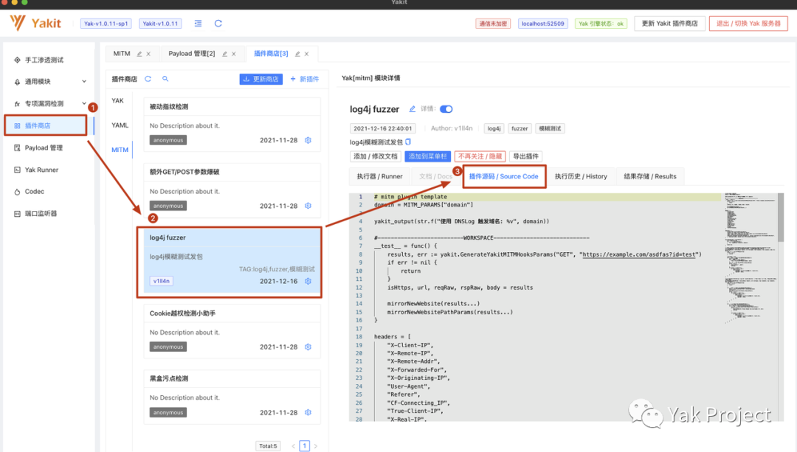The width and height of the screenshot is (797, 452).
Task: Open the 结果存储 / Results tab
Action: 650,176
